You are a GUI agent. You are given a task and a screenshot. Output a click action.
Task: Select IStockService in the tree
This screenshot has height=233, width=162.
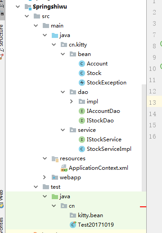[x=104, y=140]
